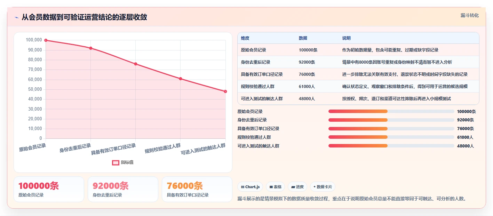This screenshot has height=216, width=493.
Task: Click the lightning icon beside the title
Action: 16,17
